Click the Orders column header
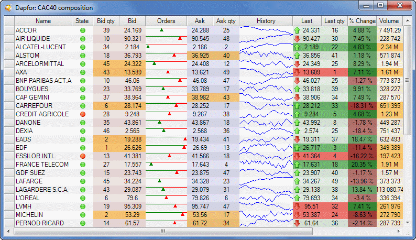Screen dimensions: 416x240 pyautogui.click(x=166, y=21)
